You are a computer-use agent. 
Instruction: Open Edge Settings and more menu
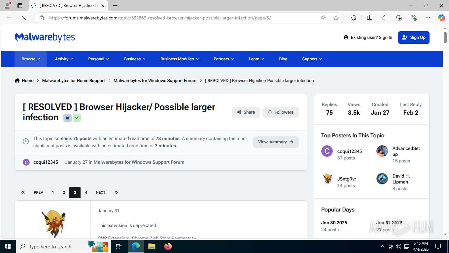point(428,18)
